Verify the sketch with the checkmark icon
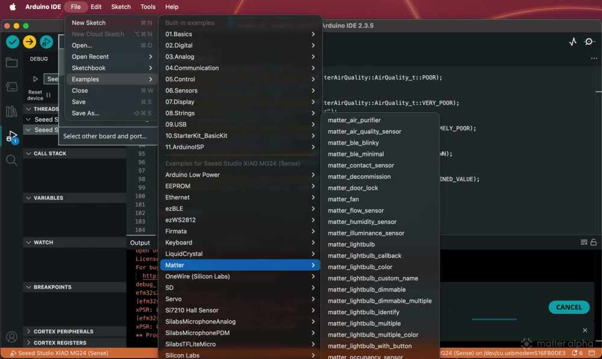The image size is (602, 359). tap(12, 42)
